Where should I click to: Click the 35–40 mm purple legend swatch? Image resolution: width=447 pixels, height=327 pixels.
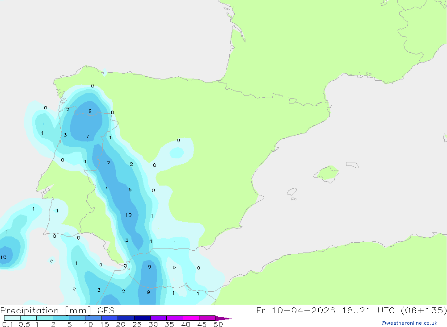pyautogui.click(x=175, y=318)
